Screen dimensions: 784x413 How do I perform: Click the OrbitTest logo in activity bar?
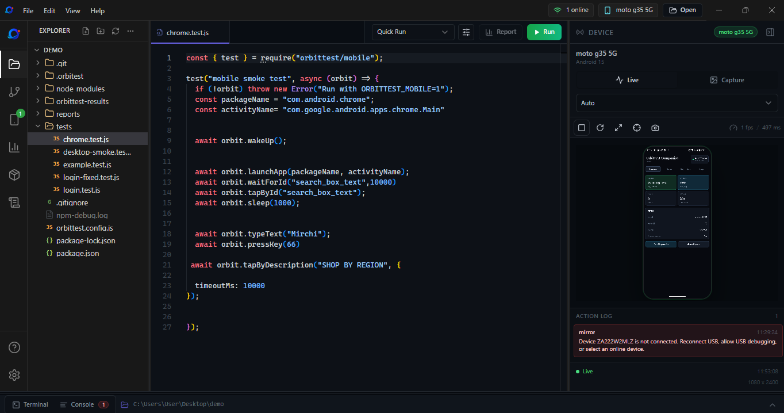click(x=14, y=34)
